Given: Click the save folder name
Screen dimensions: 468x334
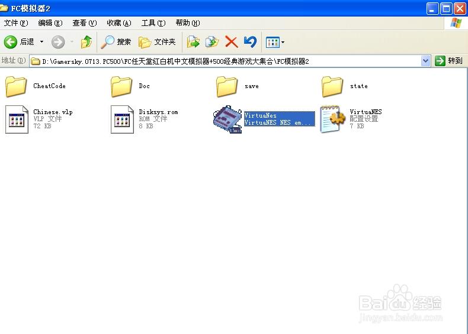Looking at the screenshot, I should (252, 86).
